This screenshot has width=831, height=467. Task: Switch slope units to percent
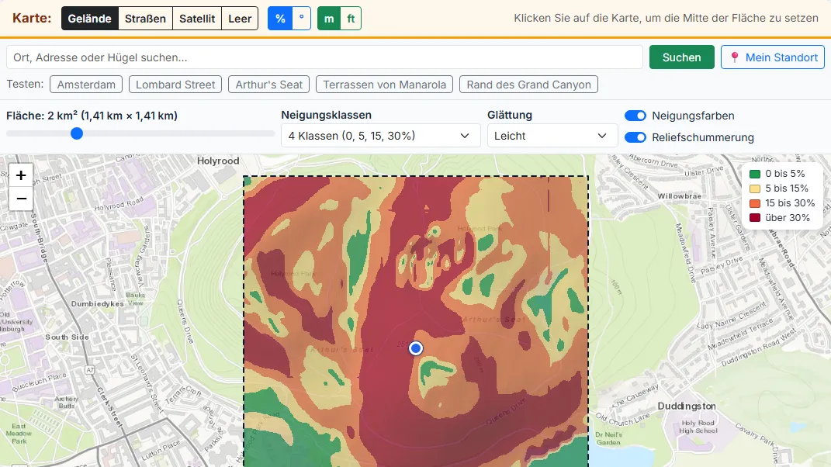tap(280, 19)
